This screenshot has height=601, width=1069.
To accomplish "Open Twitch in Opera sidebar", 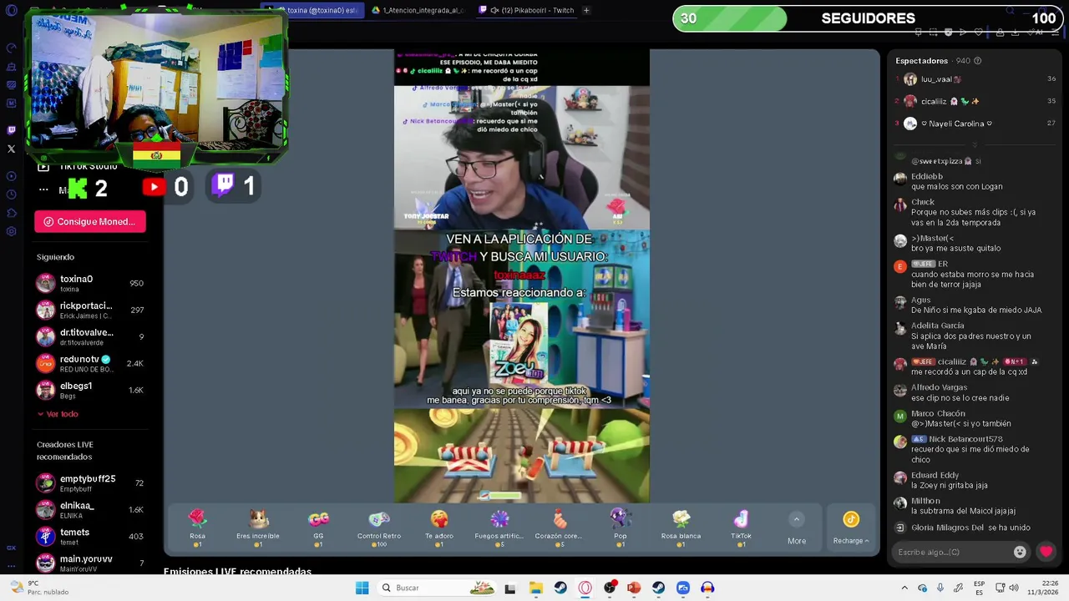I will click(x=11, y=130).
